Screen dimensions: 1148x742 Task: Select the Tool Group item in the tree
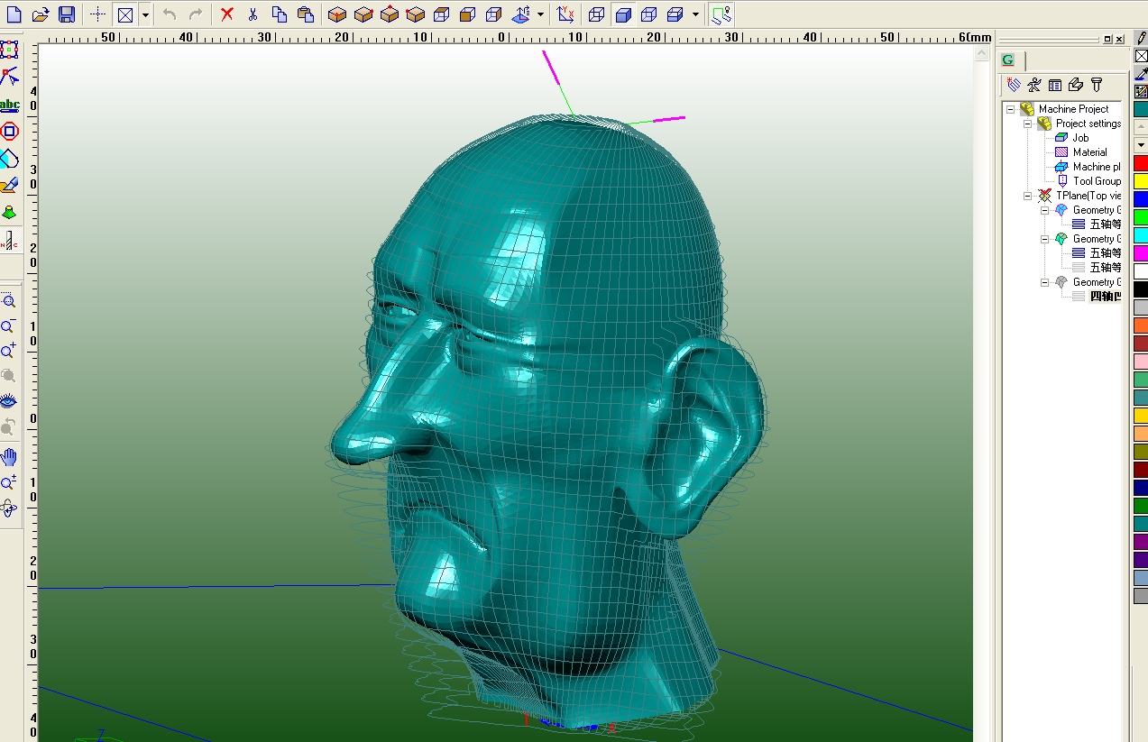click(1097, 181)
